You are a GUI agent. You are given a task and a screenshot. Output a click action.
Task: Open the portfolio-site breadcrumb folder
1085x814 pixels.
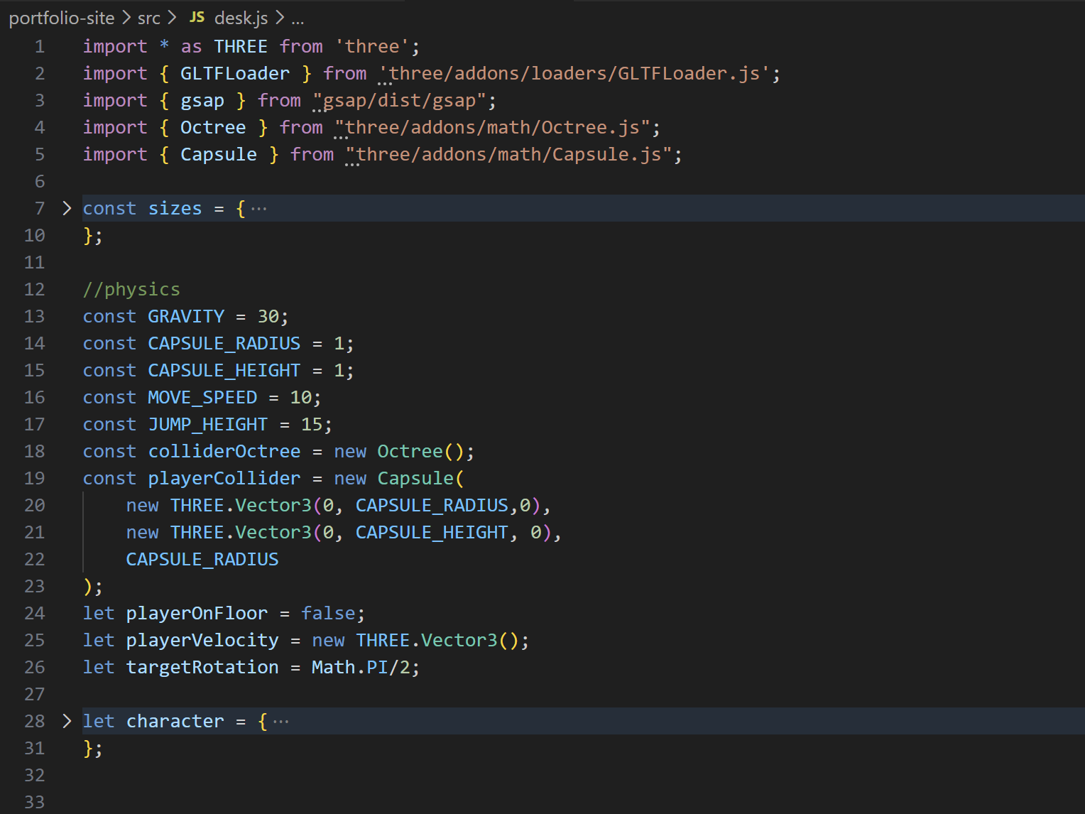pyautogui.click(x=61, y=18)
